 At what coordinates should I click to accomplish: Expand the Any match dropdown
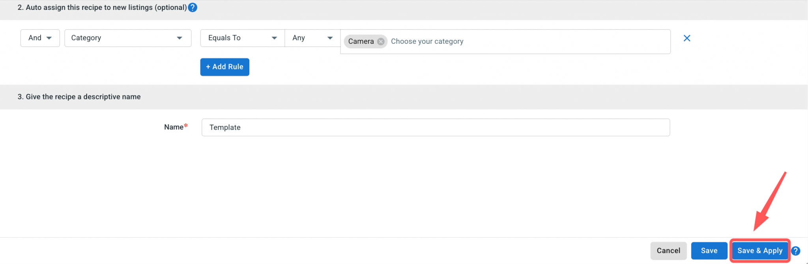[x=312, y=38]
